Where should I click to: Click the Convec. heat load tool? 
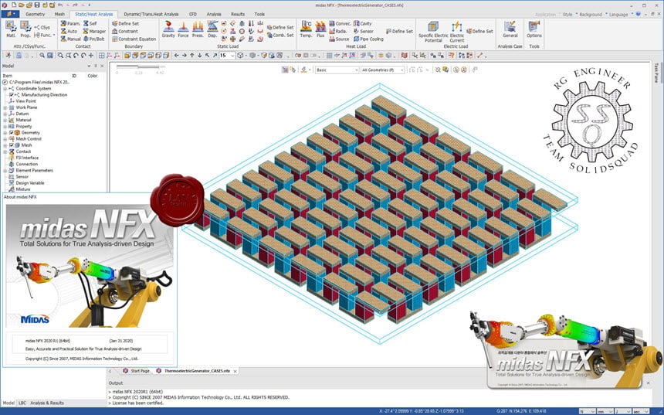coord(340,24)
